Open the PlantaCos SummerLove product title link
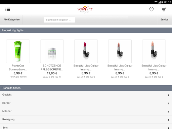This screenshot has height=129, width=172. point(18,68)
